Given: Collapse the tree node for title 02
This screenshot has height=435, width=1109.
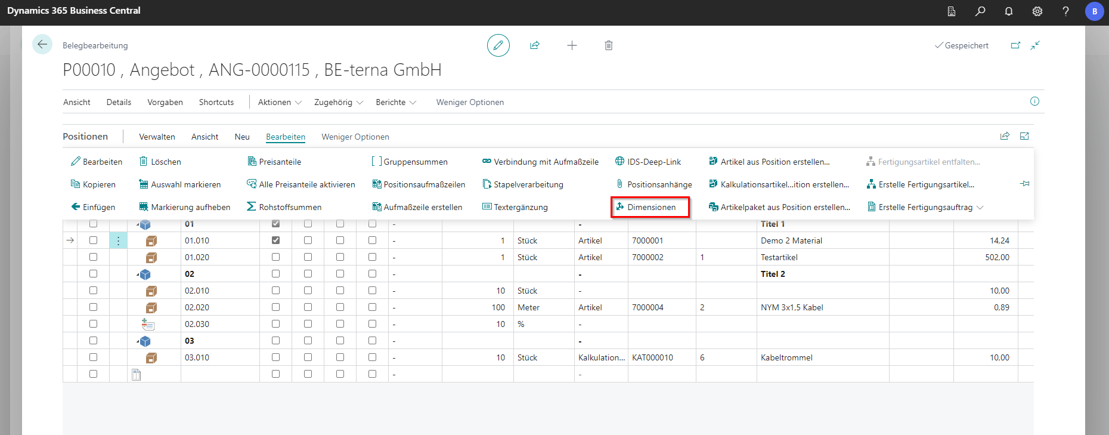Looking at the screenshot, I should [138, 274].
